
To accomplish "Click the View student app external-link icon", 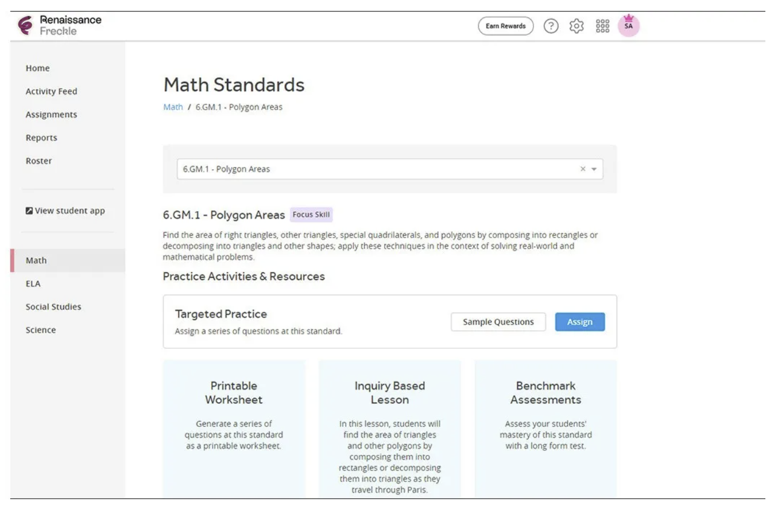I will coord(29,211).
